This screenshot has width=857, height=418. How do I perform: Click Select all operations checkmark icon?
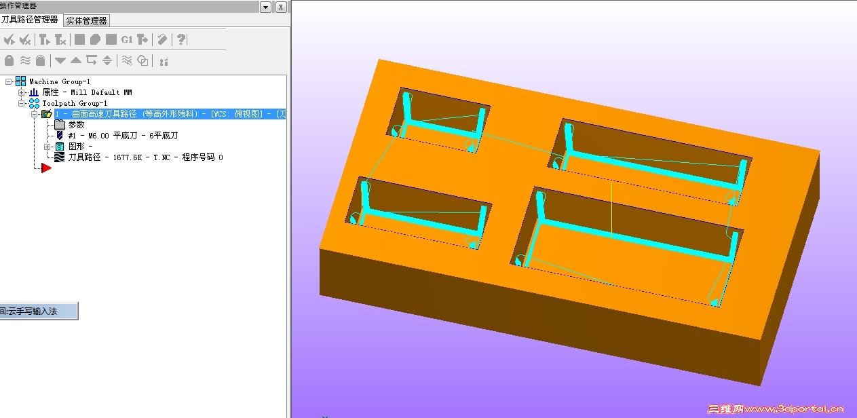click(x=9, y=40)
